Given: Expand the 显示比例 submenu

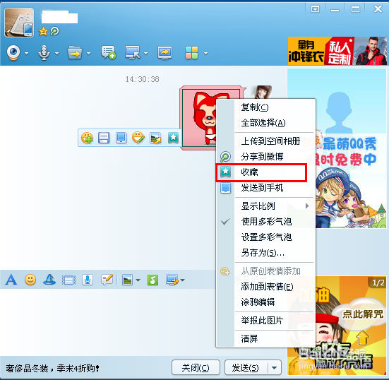Looking at the screenshot, I should point(266,206).
